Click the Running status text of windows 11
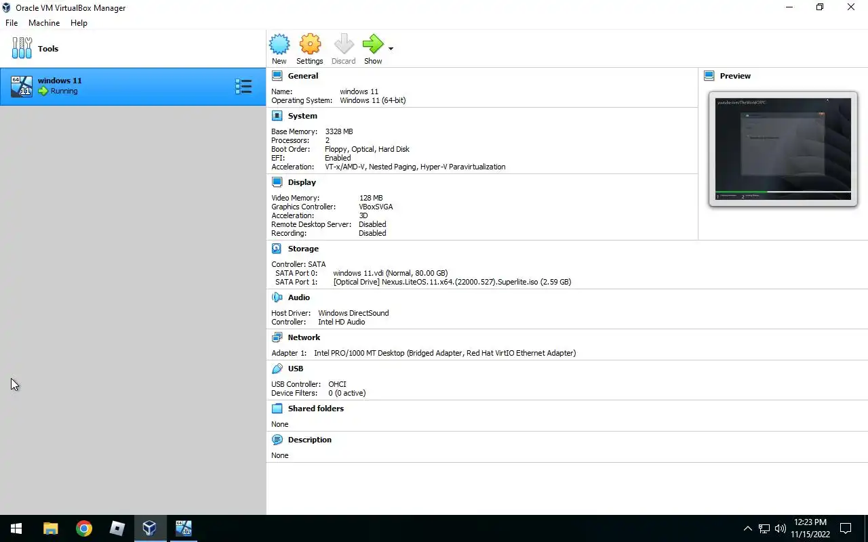 64,91
